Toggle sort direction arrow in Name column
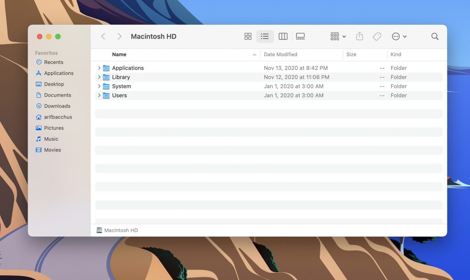The height and width of the screenshot is (280, 470). click(x=254, y=55)
